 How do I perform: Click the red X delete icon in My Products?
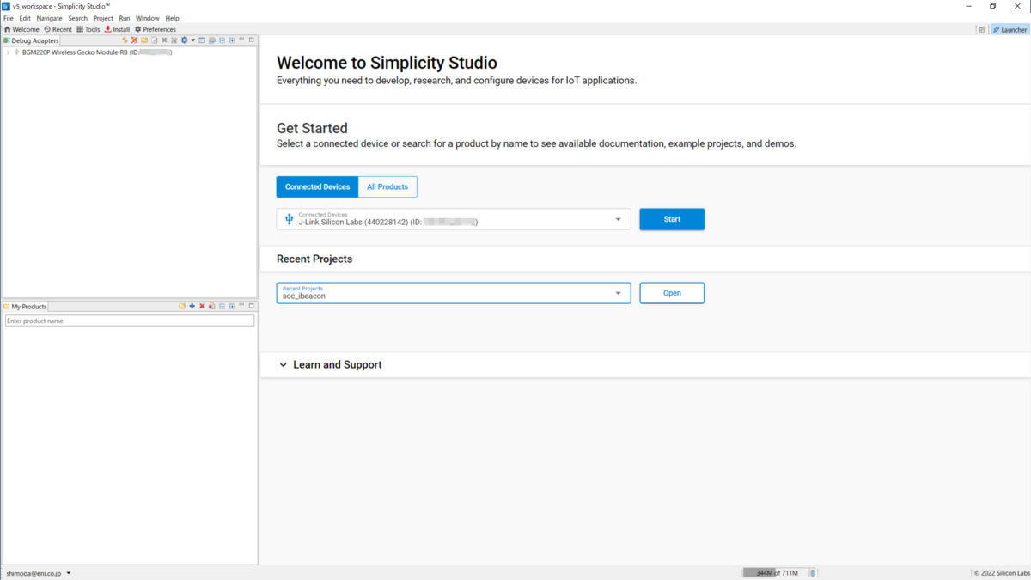pos(202,307)
